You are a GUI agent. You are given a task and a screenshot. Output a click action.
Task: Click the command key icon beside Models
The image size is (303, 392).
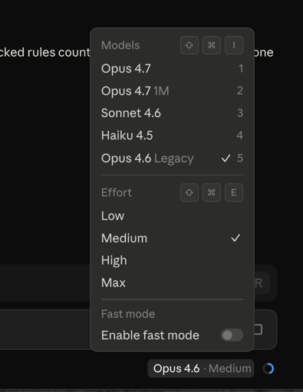point(212,45)
